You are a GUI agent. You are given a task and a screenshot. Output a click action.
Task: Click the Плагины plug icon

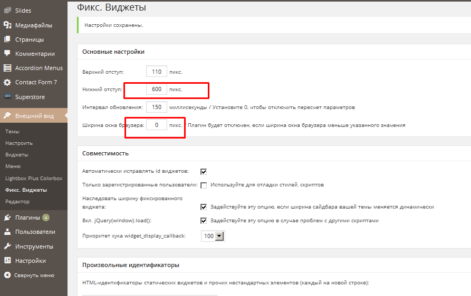[x=7, y=217]
